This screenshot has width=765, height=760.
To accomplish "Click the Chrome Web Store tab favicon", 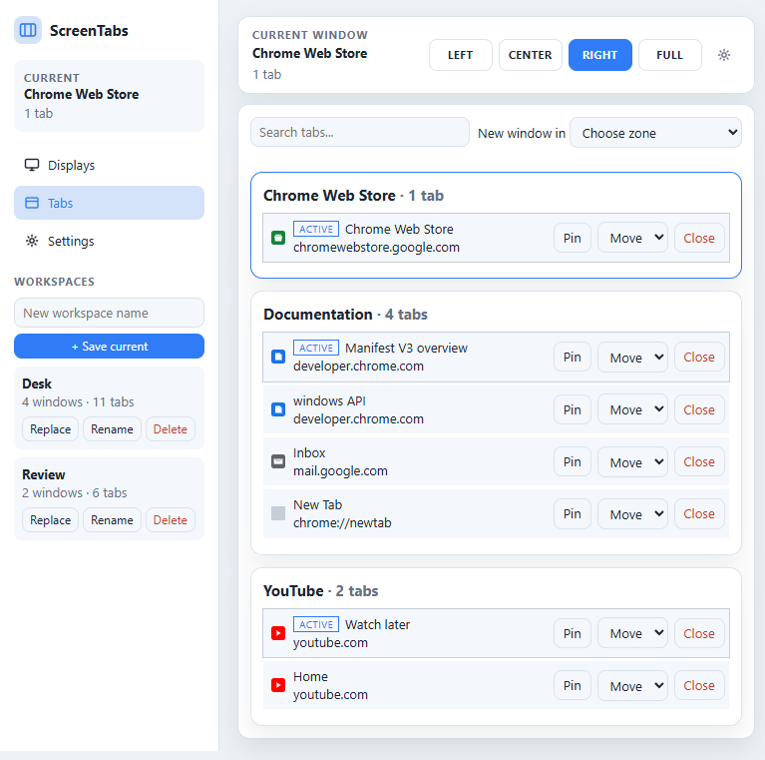I will click(278, 238).
